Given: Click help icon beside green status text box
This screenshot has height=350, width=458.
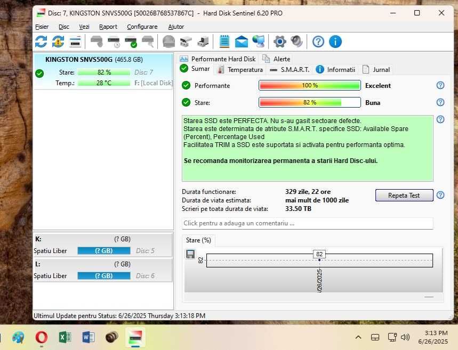Looking at the screenshot, I should (440, 119).
